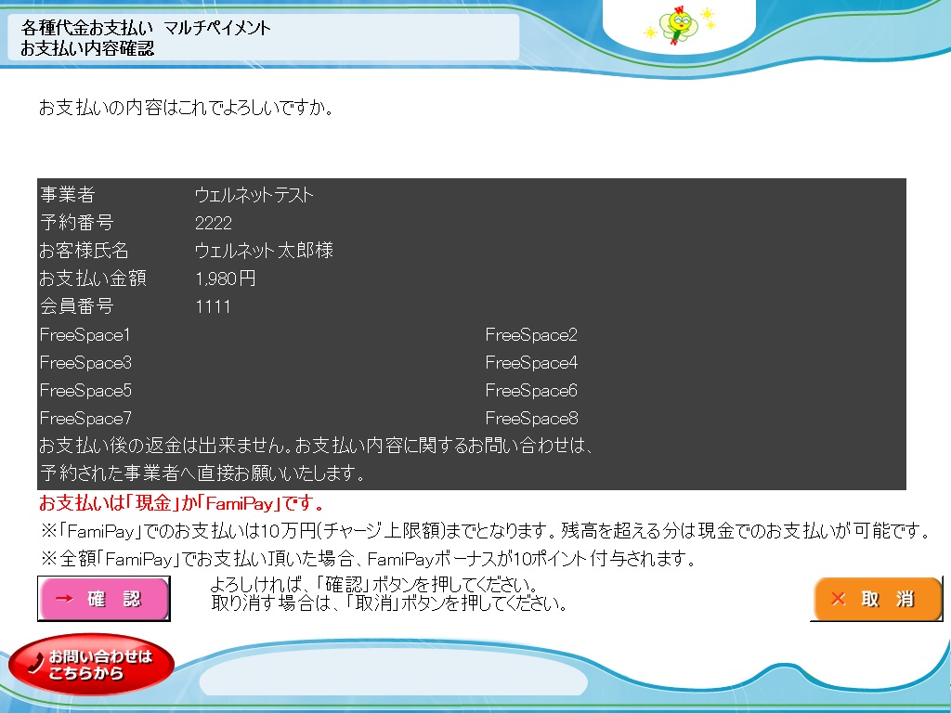Click the FamiPayボーナス 10ポイント note line
Viewport: 951px width, 713px height.
368,559
